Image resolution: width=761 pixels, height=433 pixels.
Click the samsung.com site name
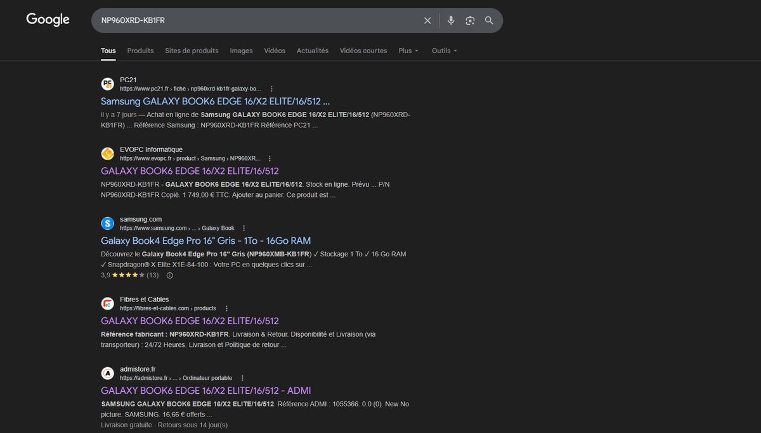point(141,219)
